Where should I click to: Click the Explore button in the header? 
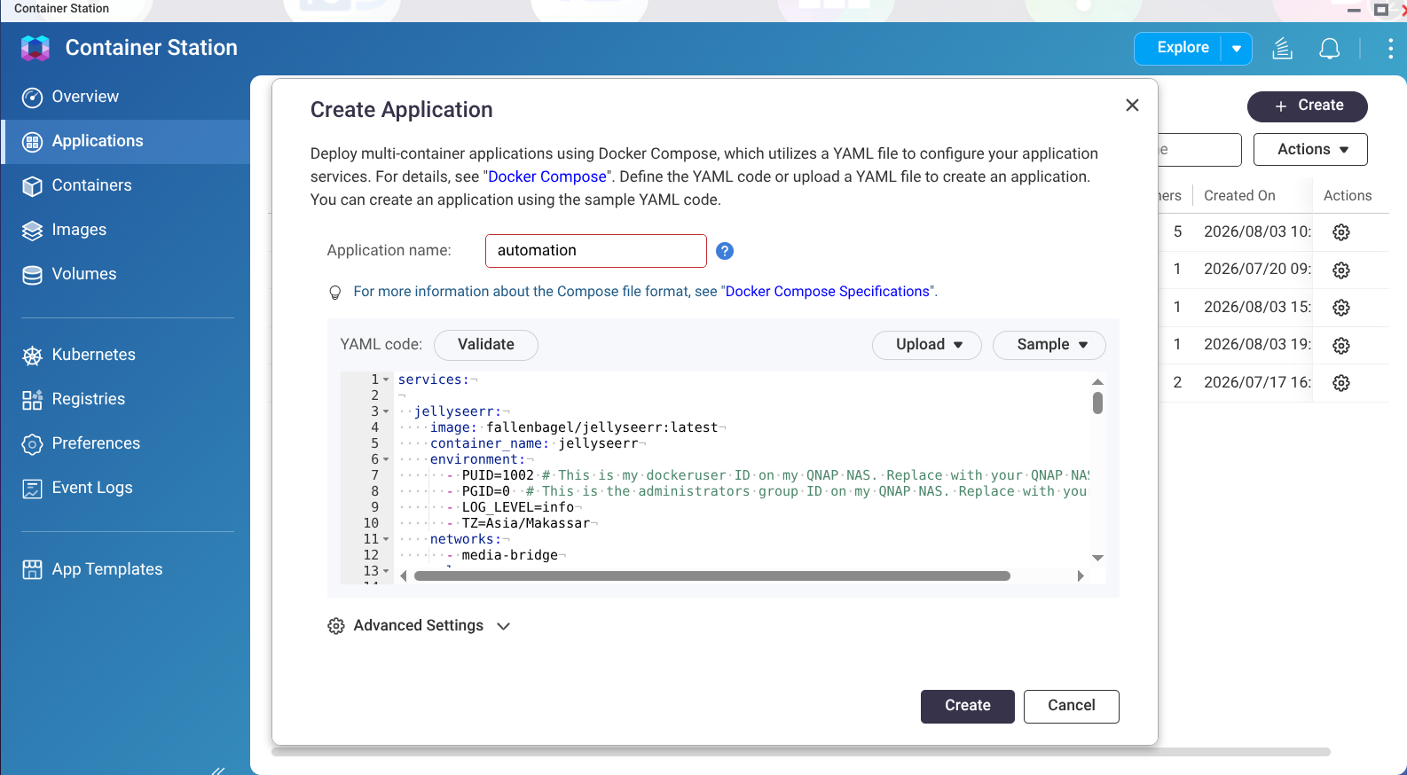pos(1183,48)
